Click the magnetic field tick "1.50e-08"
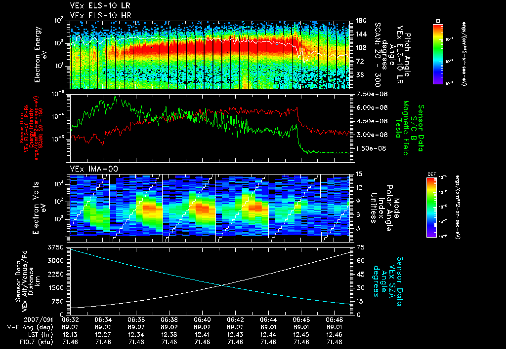Image resolution: width=506 pixels, height=349 pixels. pos(371,148)
